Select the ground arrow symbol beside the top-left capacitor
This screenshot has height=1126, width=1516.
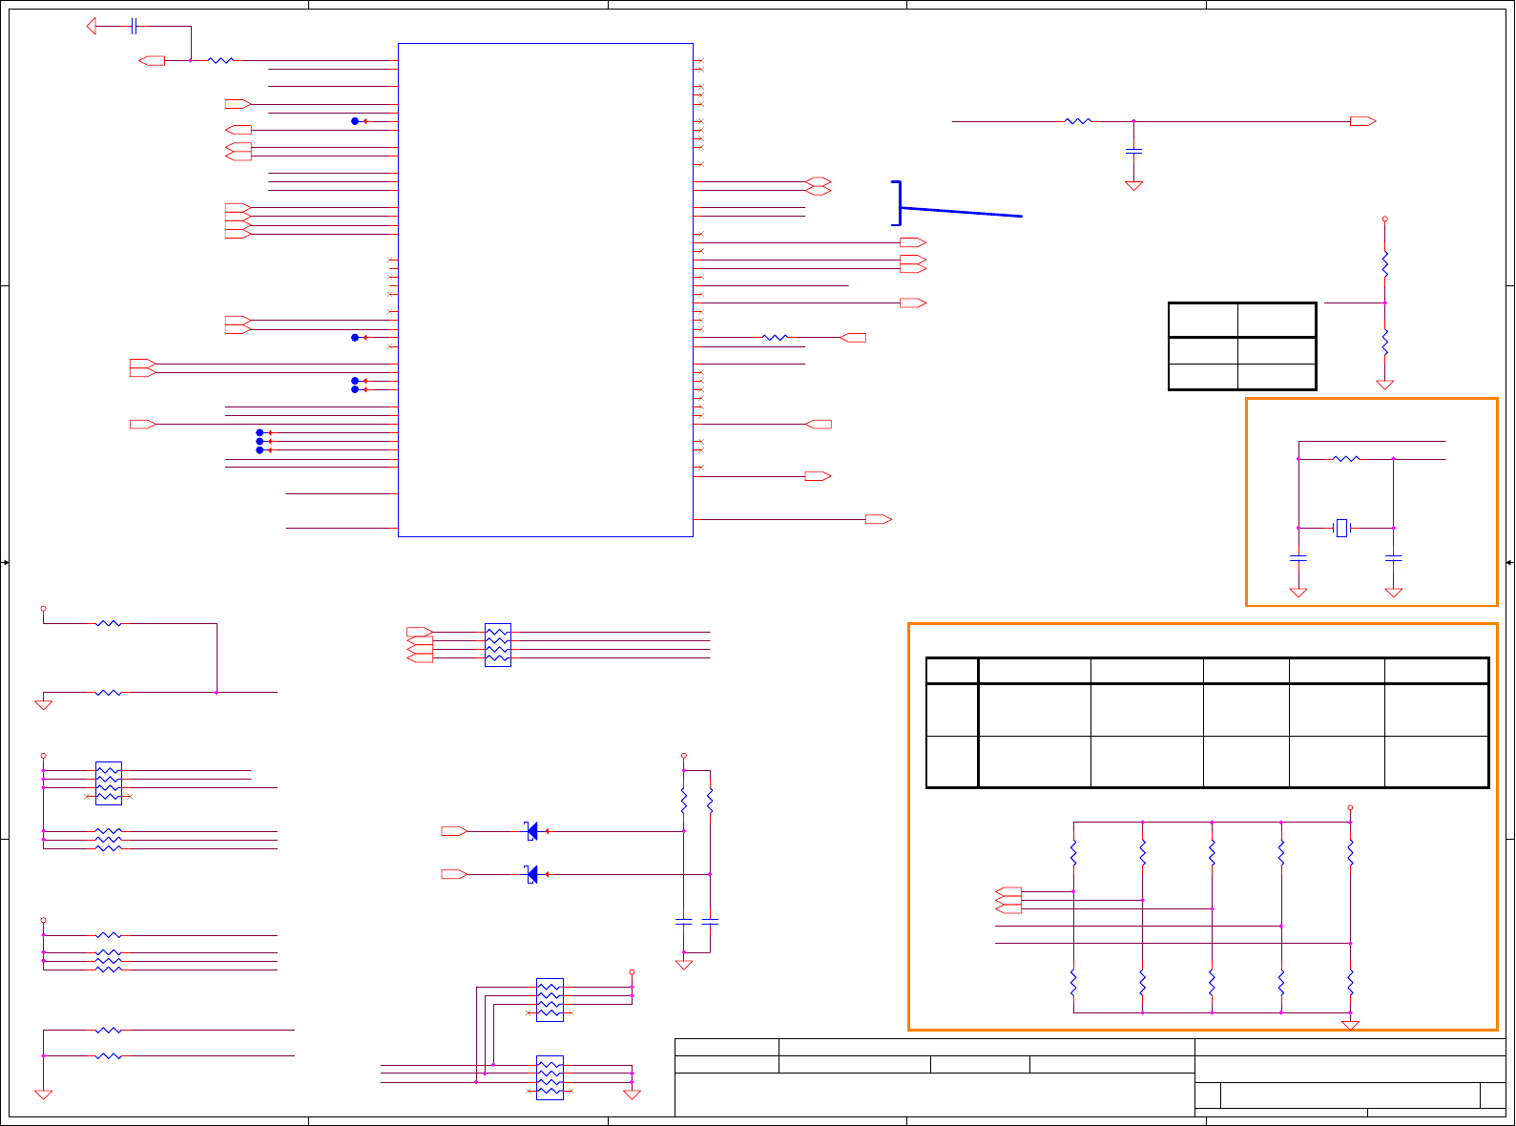coord(92,27)
